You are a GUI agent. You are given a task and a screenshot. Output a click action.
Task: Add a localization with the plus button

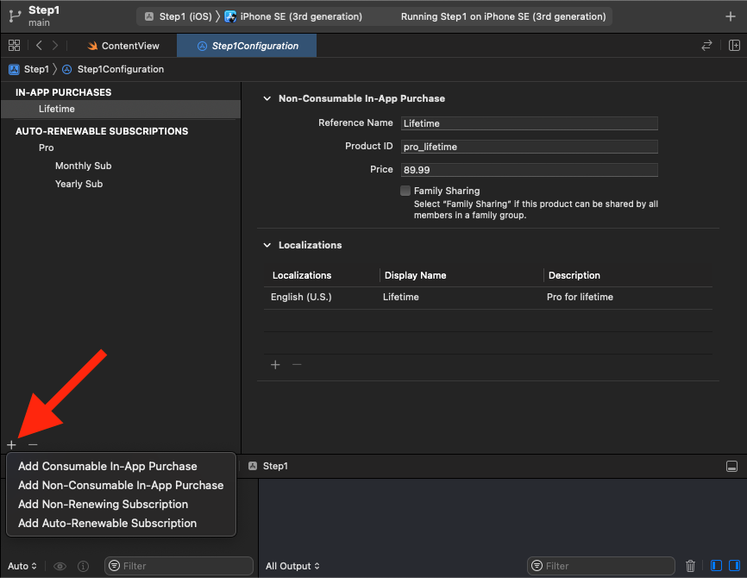point(275,365)
